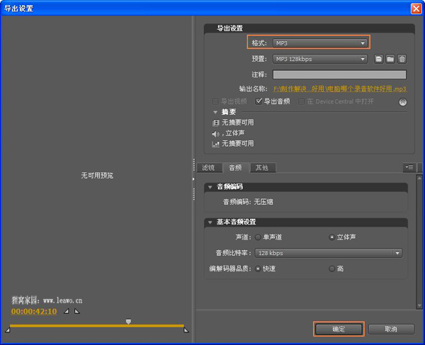Click the yellow timeline bar

(x=97, y=326)
